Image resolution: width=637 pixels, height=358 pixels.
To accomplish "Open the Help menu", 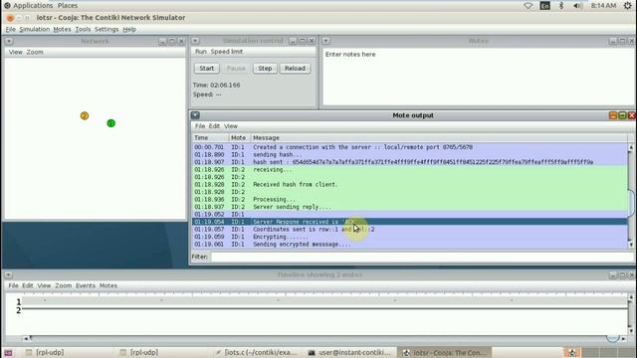I will click(x=129, y=29).
